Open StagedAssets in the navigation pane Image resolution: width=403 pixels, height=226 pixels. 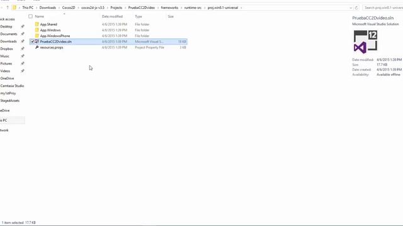pos(10,100)
